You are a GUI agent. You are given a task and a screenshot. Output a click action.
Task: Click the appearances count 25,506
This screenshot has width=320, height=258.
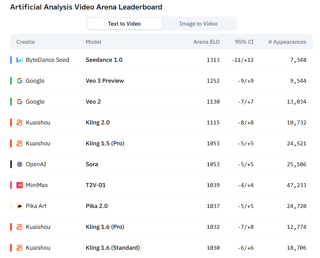(296, 164)
